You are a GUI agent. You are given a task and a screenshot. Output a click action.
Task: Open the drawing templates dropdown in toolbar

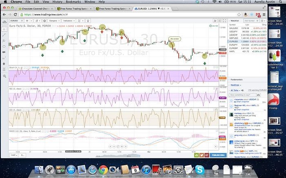[81, 21]
